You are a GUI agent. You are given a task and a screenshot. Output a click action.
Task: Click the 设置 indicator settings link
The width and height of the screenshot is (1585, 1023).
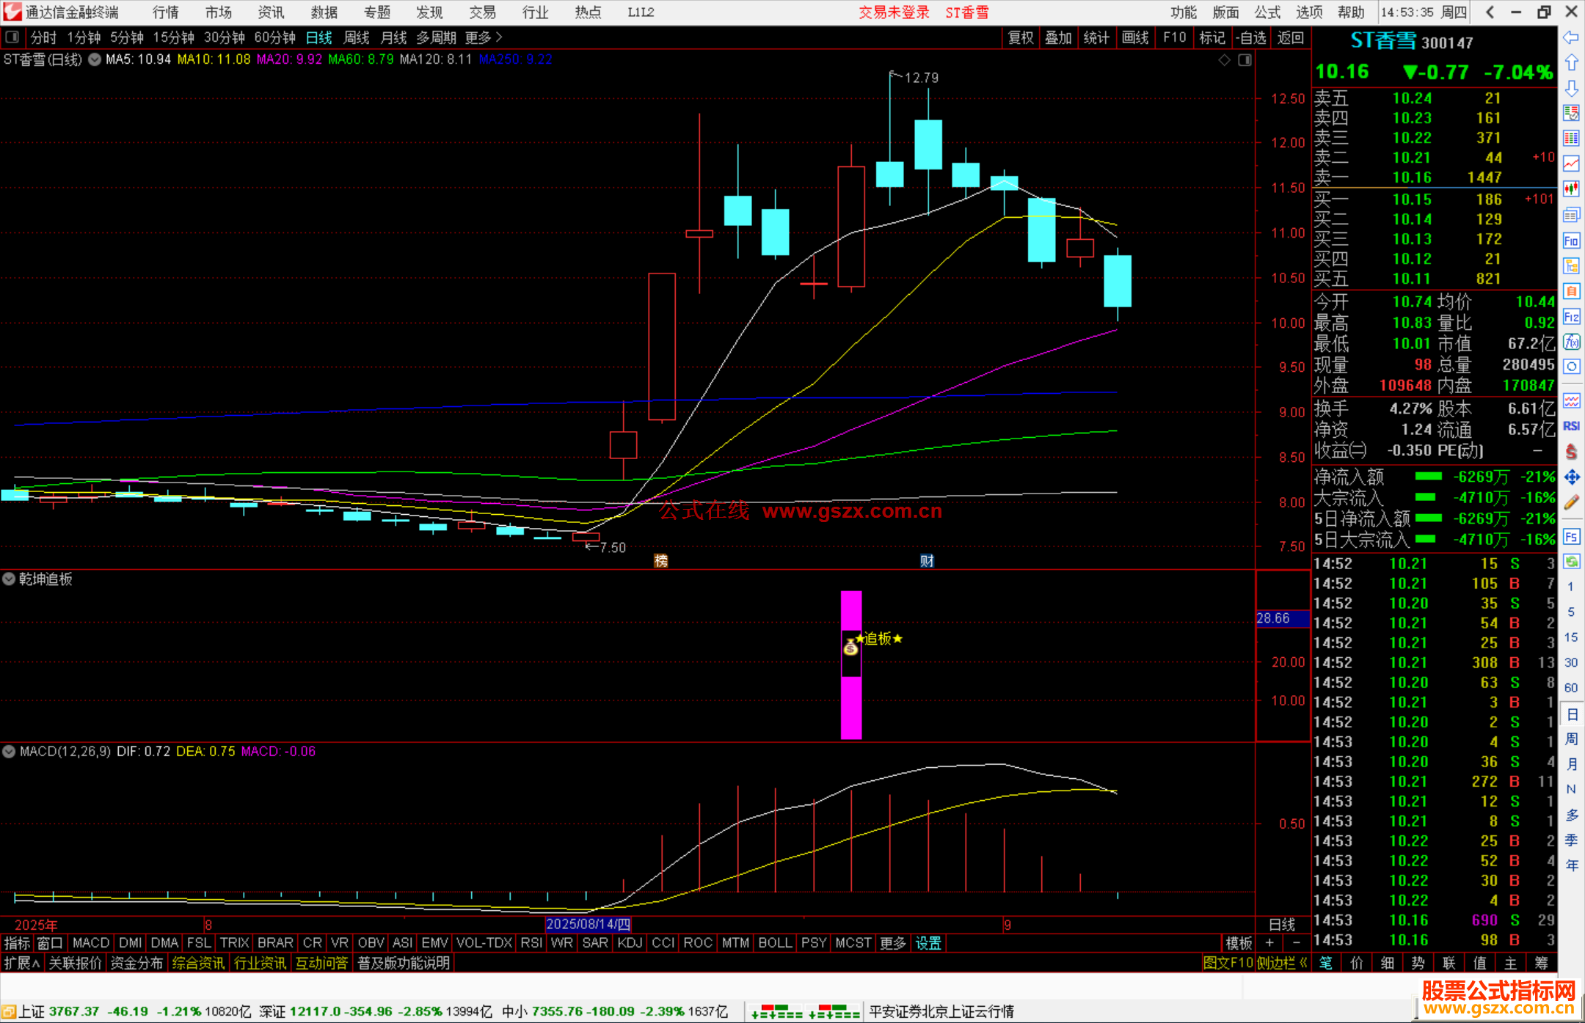[x=928, y=943]
